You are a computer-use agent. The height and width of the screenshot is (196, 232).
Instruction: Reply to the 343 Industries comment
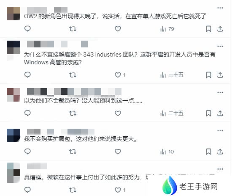pos(27,75)
